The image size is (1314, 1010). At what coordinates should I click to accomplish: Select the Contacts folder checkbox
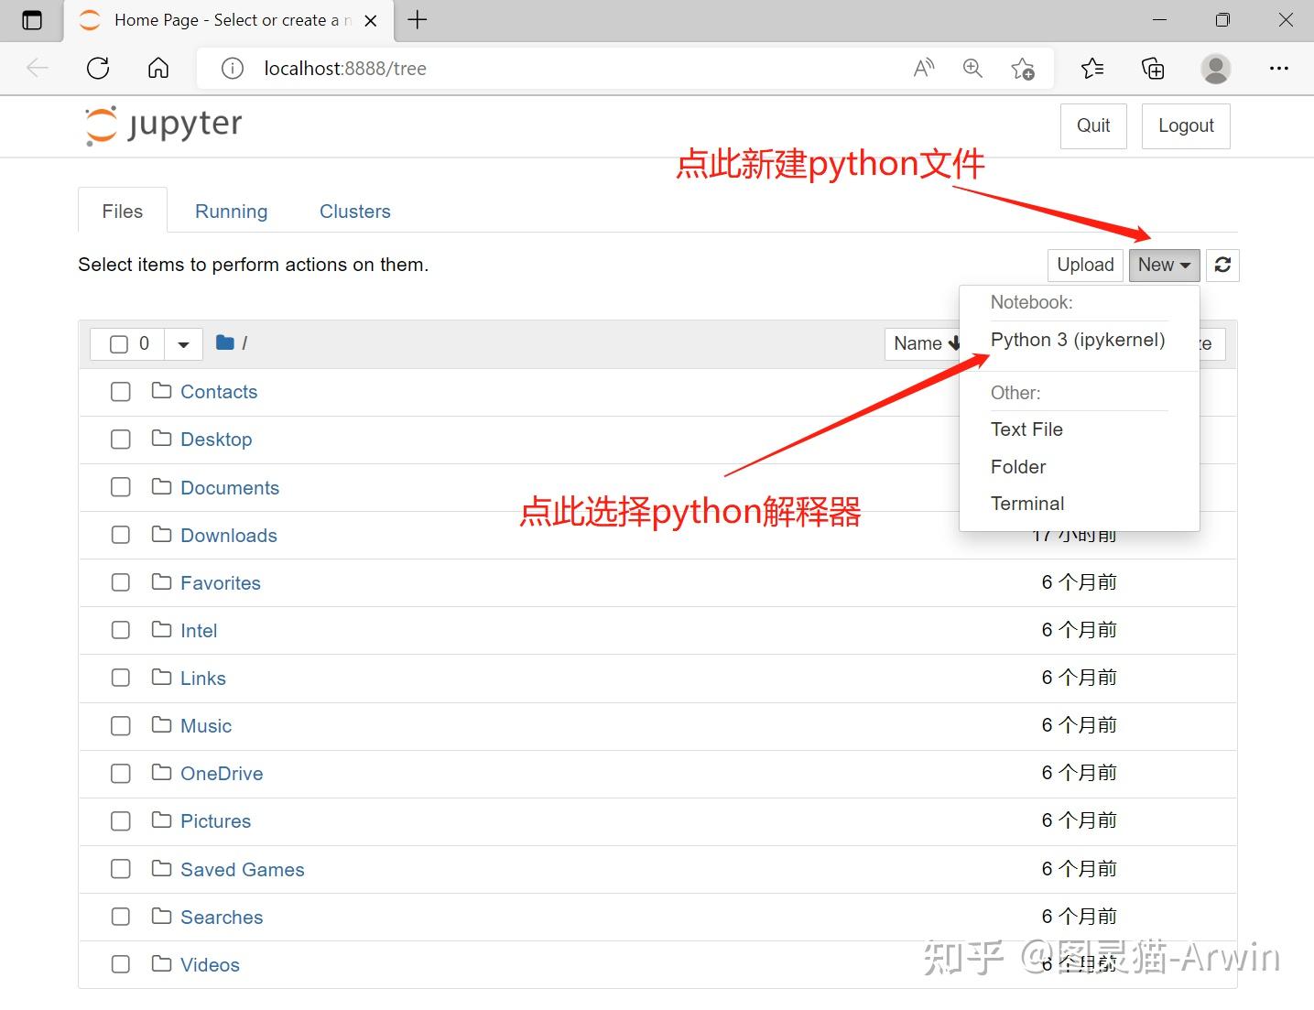click(x=120, y=391)
